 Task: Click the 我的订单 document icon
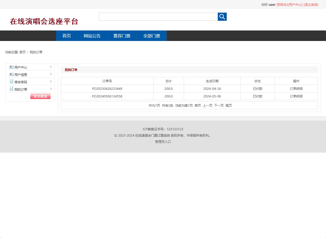tap(11, 89)
